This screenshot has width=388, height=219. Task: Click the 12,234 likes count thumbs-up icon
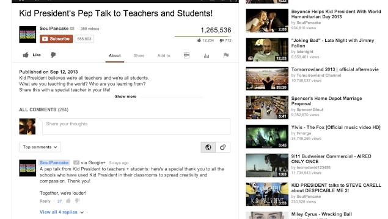tap(199, 40)
